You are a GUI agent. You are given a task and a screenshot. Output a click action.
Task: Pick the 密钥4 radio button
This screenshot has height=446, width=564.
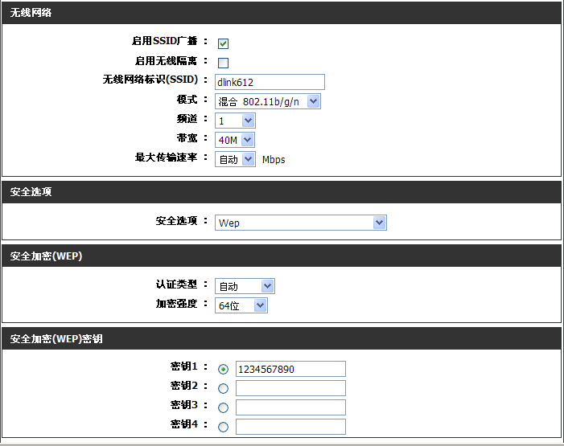click(x=223, y=428)
